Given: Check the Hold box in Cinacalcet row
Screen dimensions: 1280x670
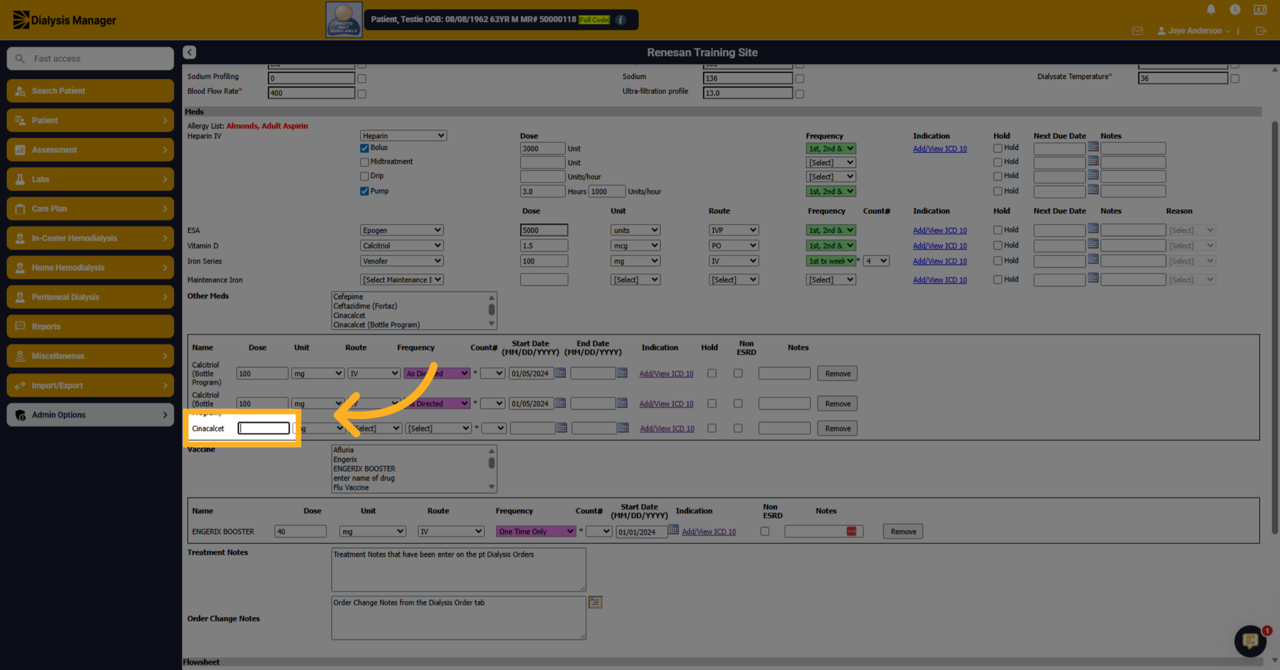Looking at the screenshot, I should pyautogui.click(x=712, y=428).
